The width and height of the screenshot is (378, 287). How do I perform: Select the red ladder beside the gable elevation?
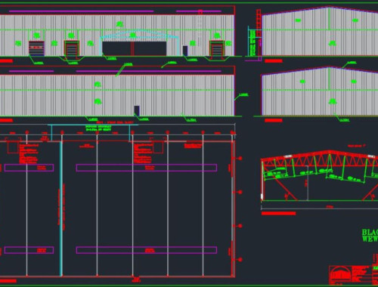(x=259, y=34)
